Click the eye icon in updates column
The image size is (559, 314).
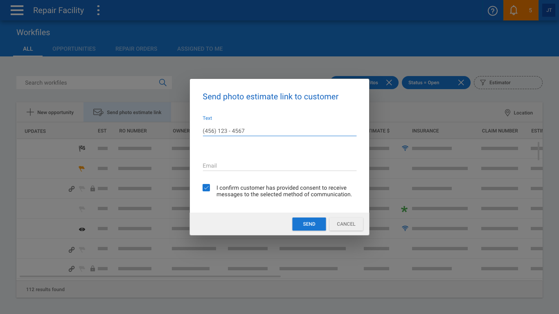coord(82,229)
